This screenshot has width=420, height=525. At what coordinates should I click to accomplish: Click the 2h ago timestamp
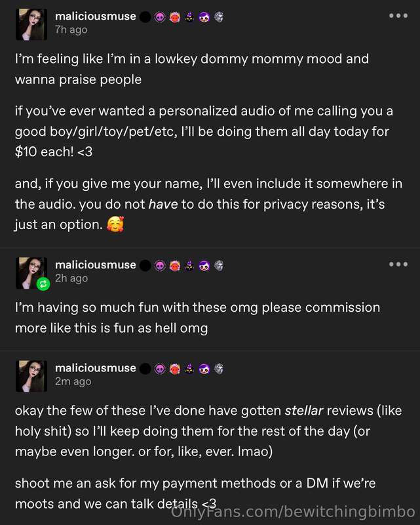point(71,278)
